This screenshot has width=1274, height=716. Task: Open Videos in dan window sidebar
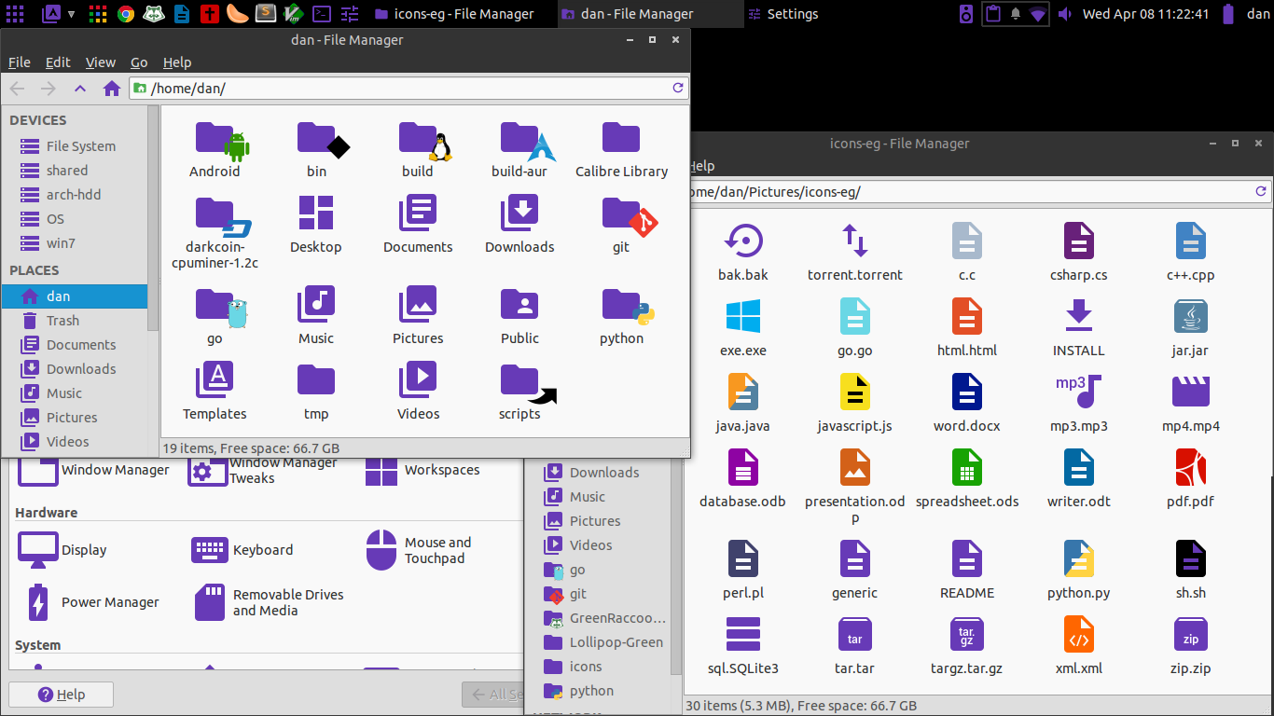[x=74, y=442]
